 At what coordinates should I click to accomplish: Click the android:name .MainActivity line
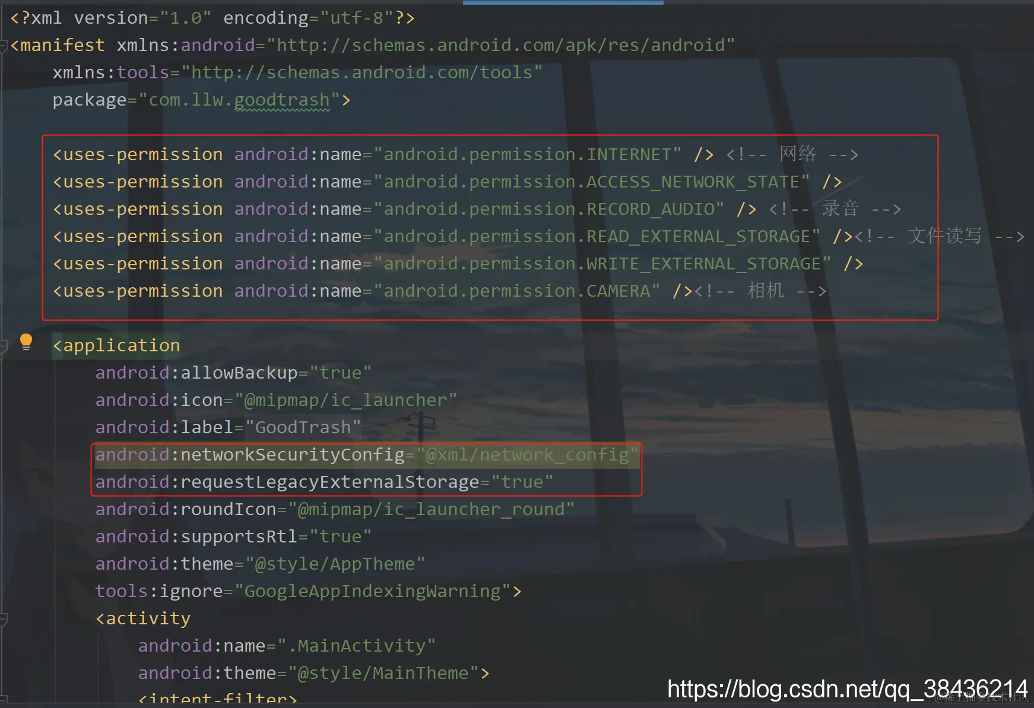(287, 646)
